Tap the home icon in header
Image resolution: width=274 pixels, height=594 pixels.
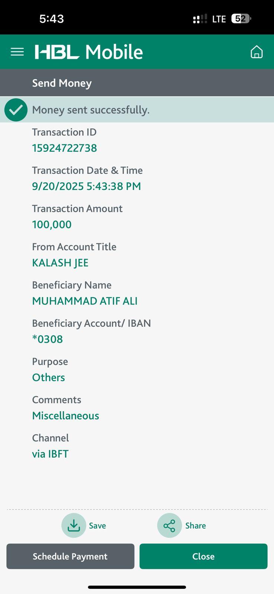click(257, 52)
